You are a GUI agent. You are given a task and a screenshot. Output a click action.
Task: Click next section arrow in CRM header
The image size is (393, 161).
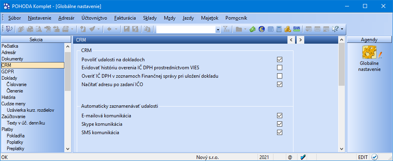click(x=300, y=40)
